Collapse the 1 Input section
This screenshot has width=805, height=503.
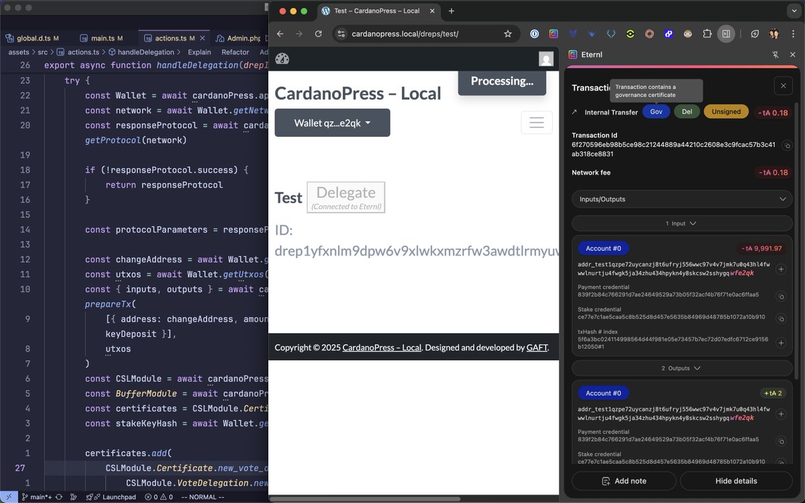[682, 223]
